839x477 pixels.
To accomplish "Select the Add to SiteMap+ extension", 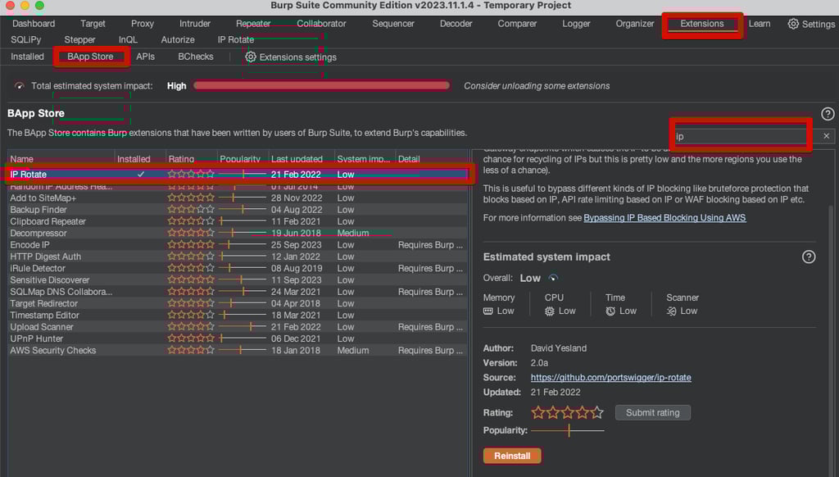I will [x=238, y=198].
